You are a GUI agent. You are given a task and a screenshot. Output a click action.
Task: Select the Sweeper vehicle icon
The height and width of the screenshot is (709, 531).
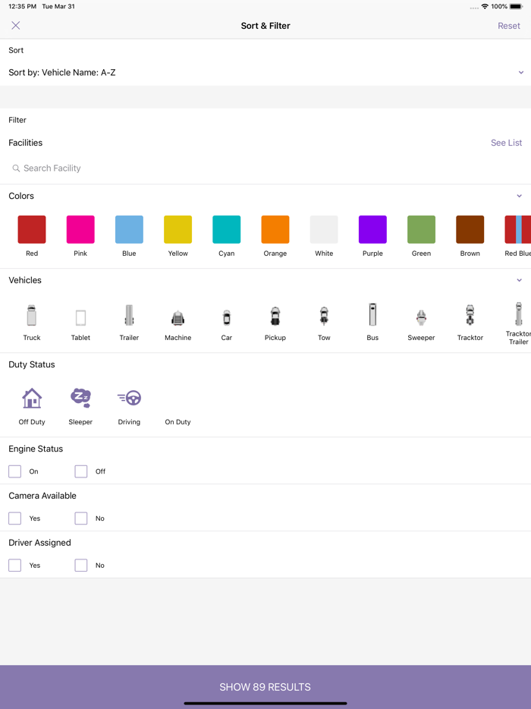tap(421, 318)
